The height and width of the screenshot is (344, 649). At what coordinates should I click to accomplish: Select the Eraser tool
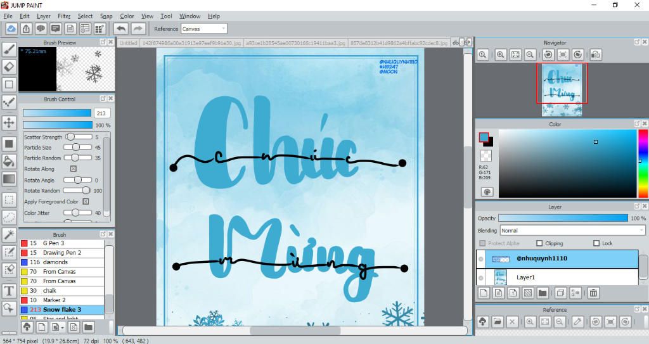(x=9, y=67)
